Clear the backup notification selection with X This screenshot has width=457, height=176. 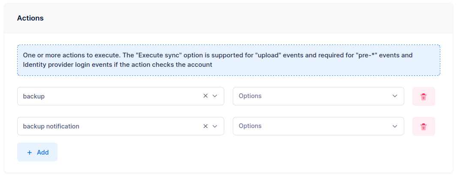(x=205, y=126)
